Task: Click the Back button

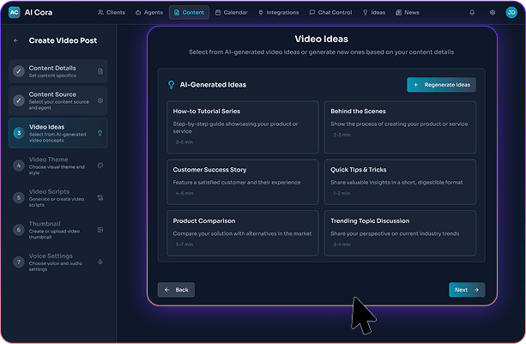Action: click(x=176, y=290)
